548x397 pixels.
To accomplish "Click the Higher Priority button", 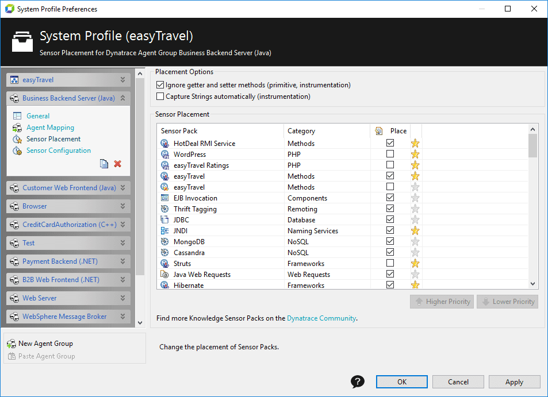I will [442, 301].
